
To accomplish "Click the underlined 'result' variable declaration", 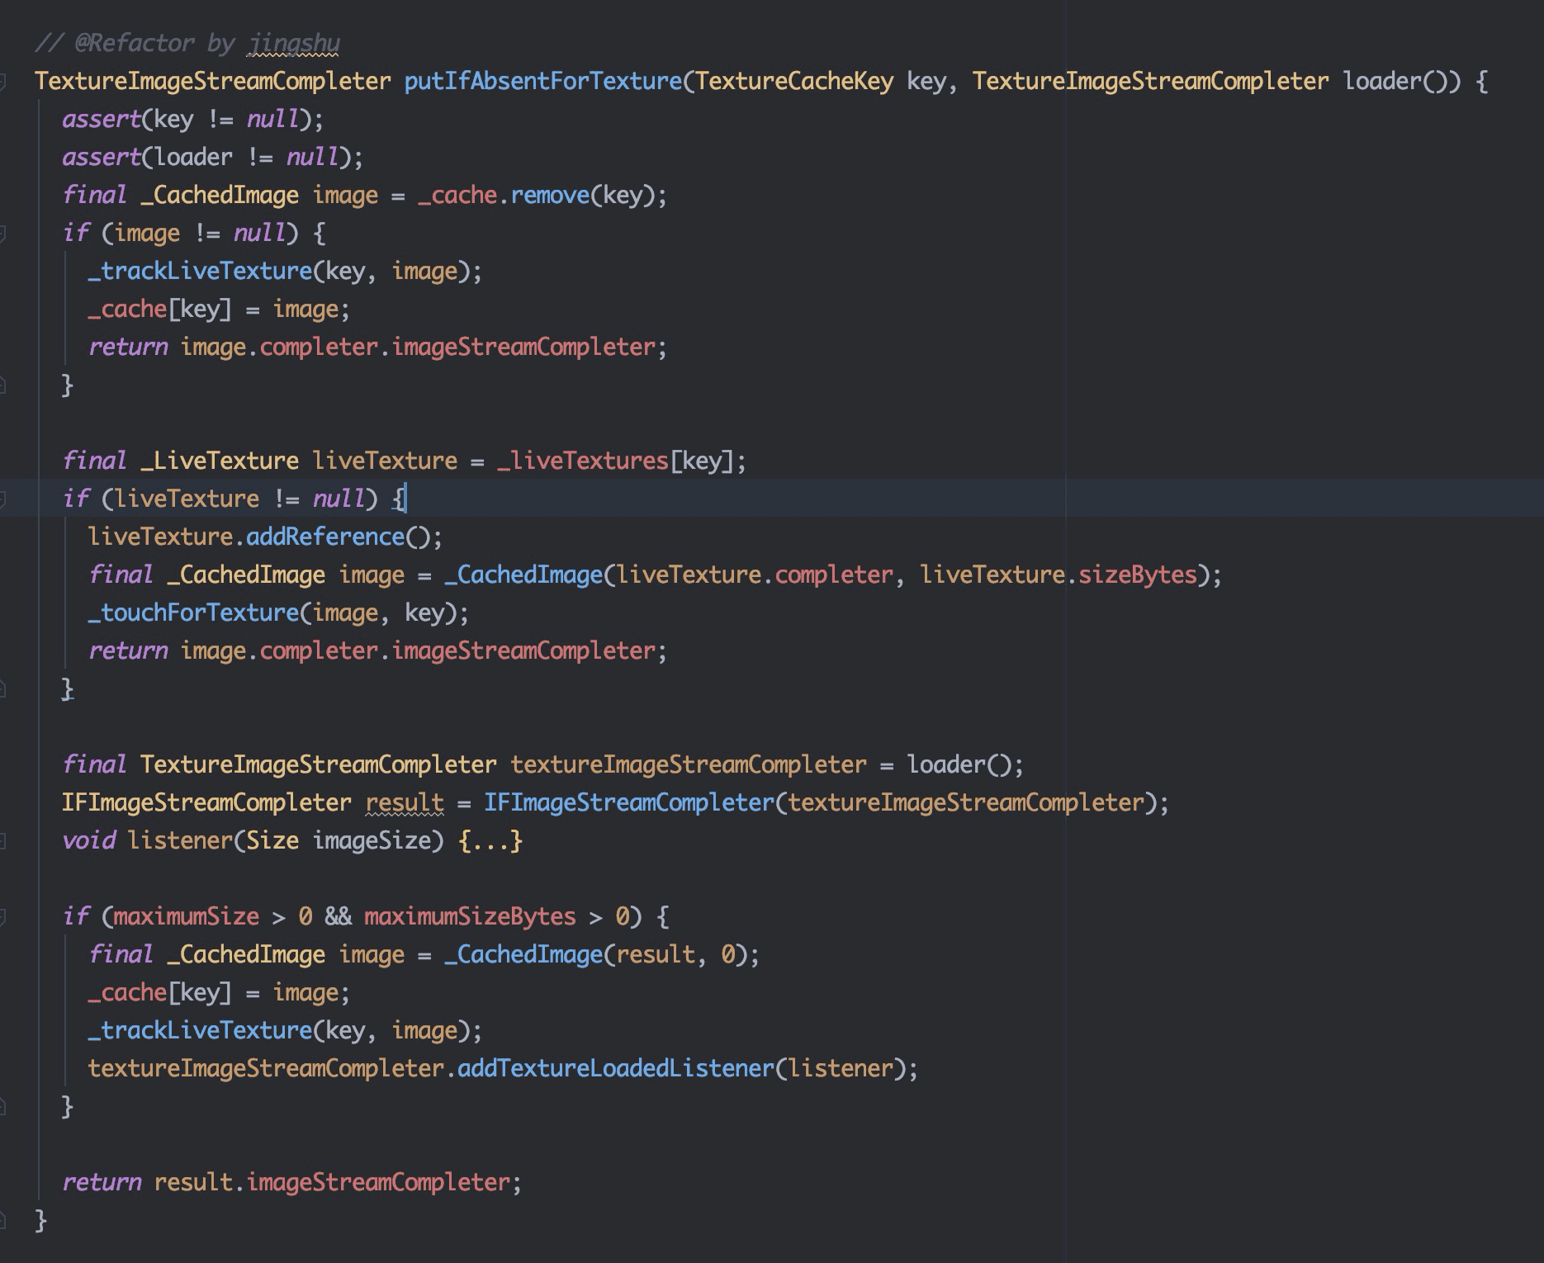I will (x=405, y=802).
